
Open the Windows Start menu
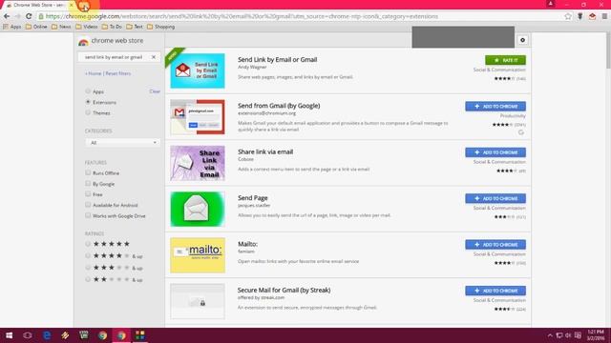(9, 335)
